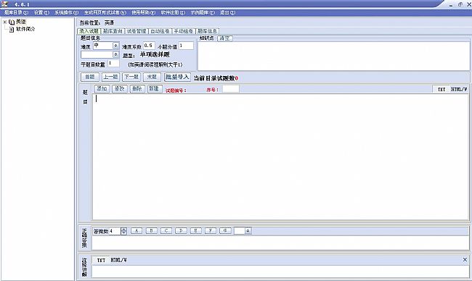This screenshot has width=472, height=281.
Task: Click inside the 知识点 list box
Action: [x=333, y=56]
